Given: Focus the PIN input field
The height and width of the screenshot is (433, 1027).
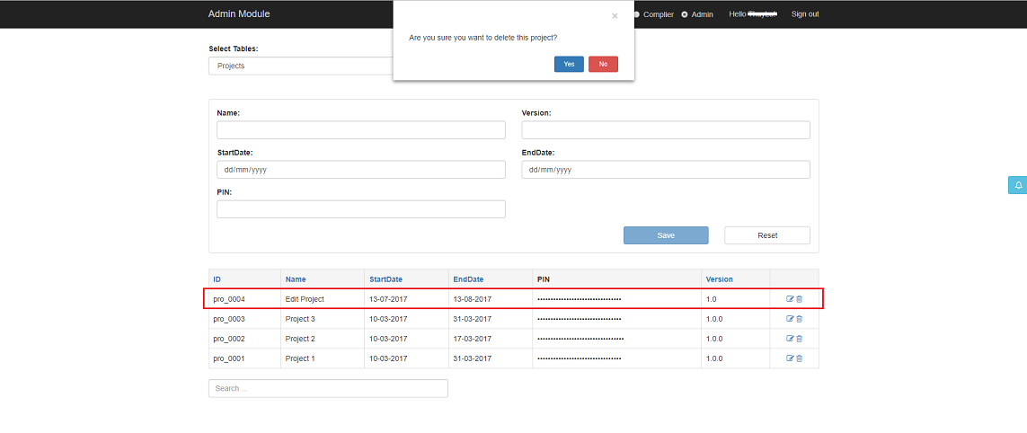Looking at the screenshot, I should tap(361, 209).
